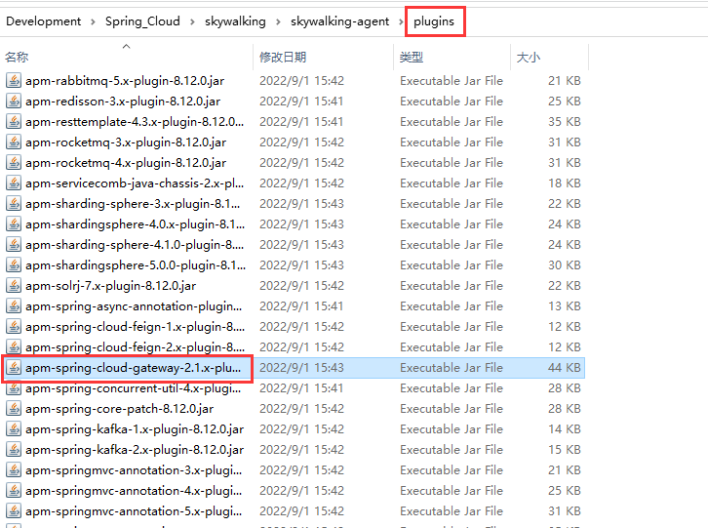Click jar icon of apm-spring-kafka-1.x-plugin
Screen dimensions: 708x528
pyautogui.click(x=14, y=429)
